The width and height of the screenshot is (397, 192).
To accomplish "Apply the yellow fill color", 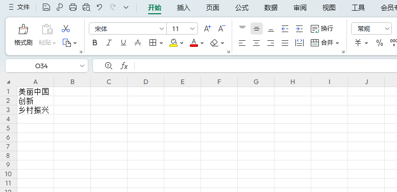I will click(x=173, y=43).
